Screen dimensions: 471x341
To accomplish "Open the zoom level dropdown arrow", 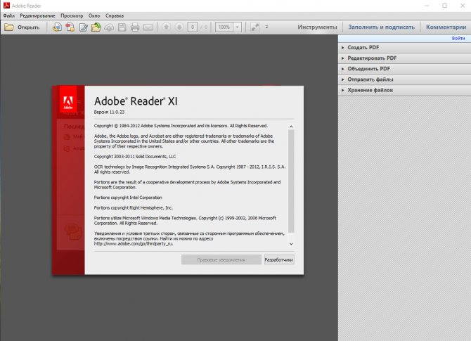I will (x=238, y=27).
